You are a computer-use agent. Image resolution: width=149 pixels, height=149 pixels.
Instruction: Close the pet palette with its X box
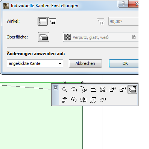(55, 88)
